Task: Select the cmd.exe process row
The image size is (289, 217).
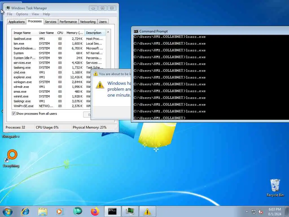Action: click(x=51, y=72)
